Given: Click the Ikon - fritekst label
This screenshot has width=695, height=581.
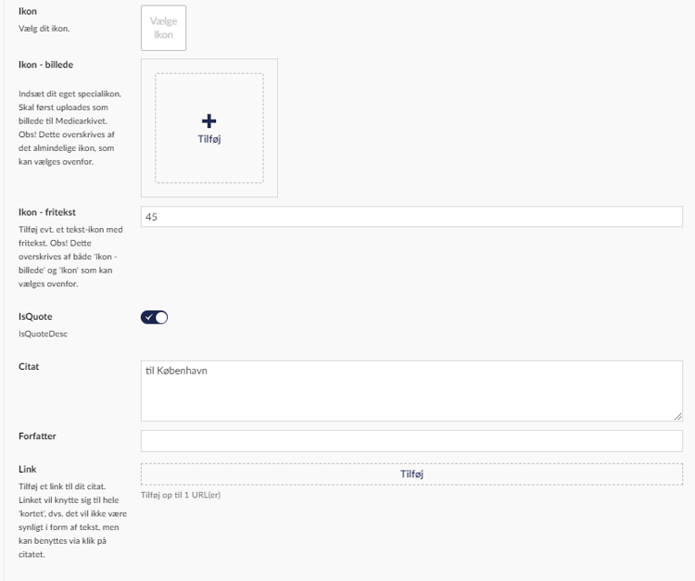Looking at the screenshot, I should tap(47, 212).
